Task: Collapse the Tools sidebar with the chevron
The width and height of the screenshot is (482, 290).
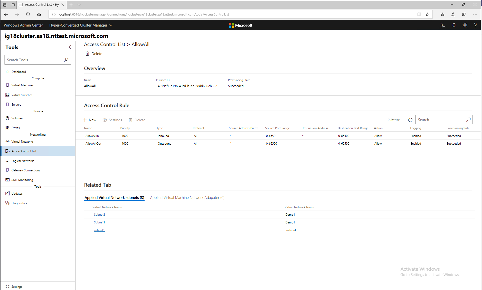Action: (x=70, y=47)
